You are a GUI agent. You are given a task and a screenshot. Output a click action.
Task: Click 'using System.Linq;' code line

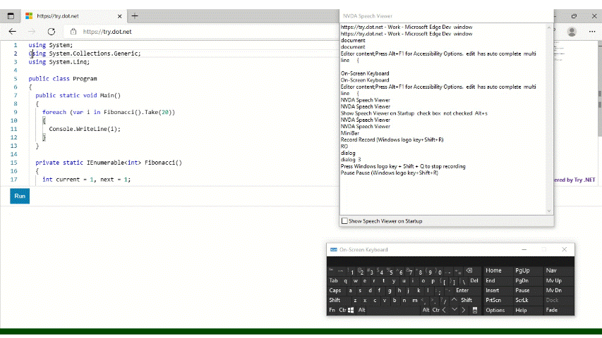[x=59, y=62]
